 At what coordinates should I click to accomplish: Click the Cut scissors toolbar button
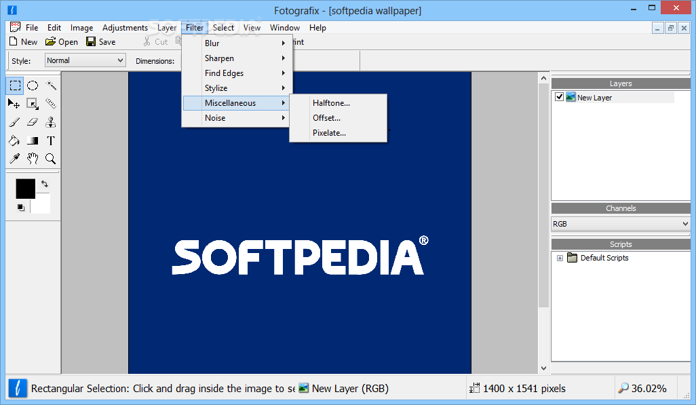point(156,42)
